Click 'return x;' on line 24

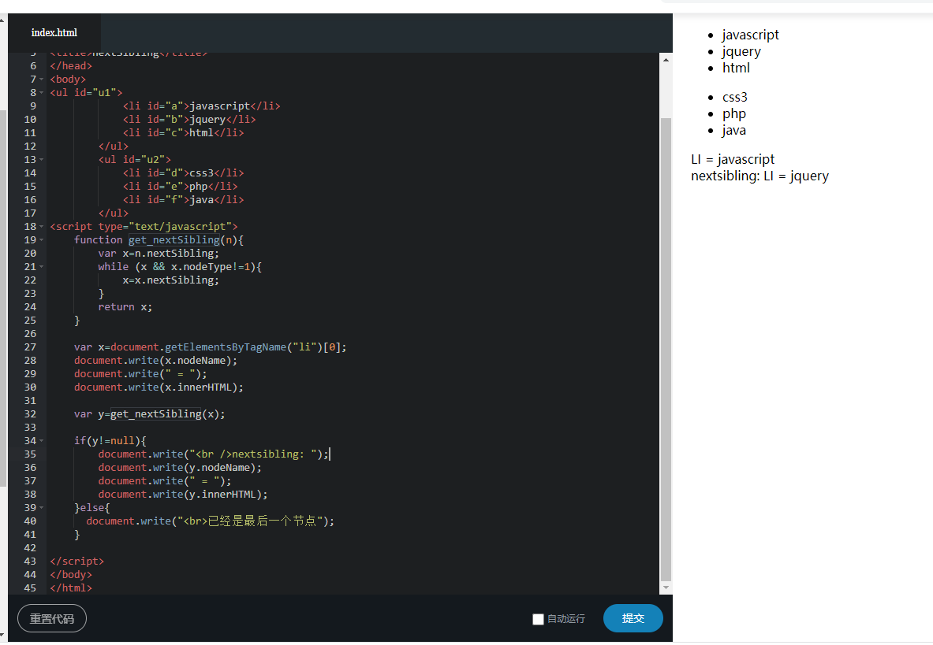[x=125, y=307]
